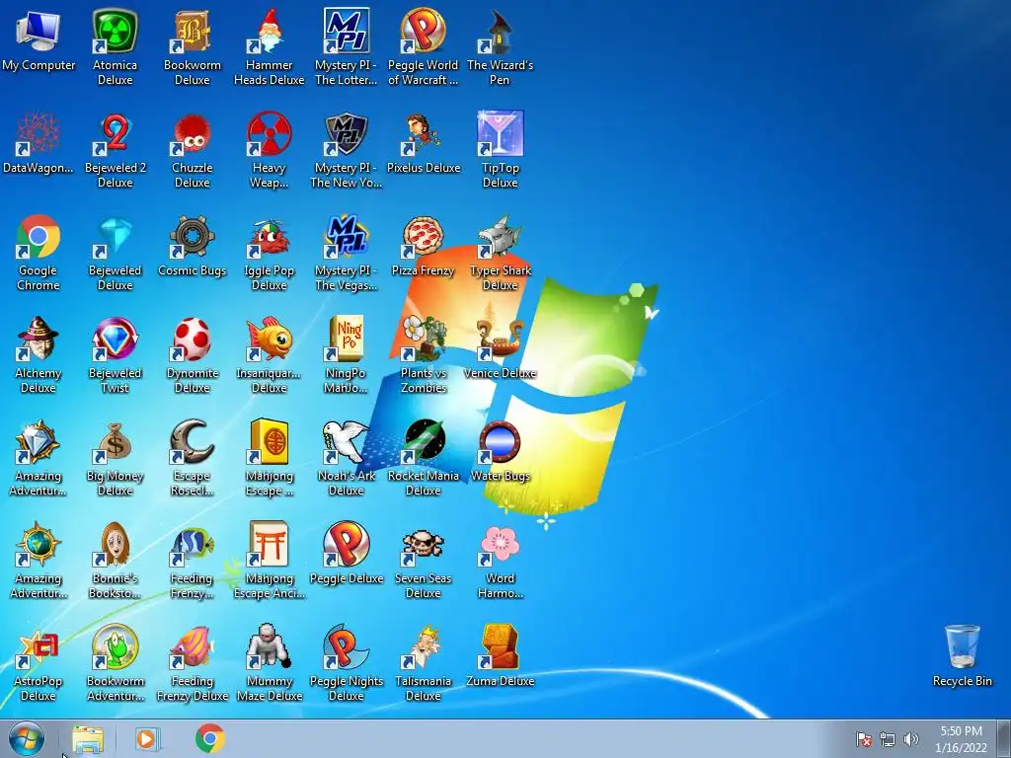
Task: Click the Peggle Deluxe shortcut
Action: click(x=347, y=545)
